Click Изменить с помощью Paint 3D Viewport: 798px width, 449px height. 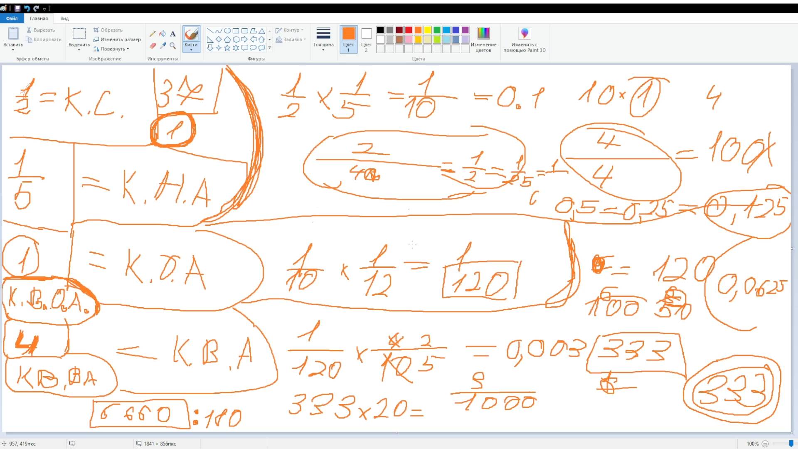(x=524, y=39)
